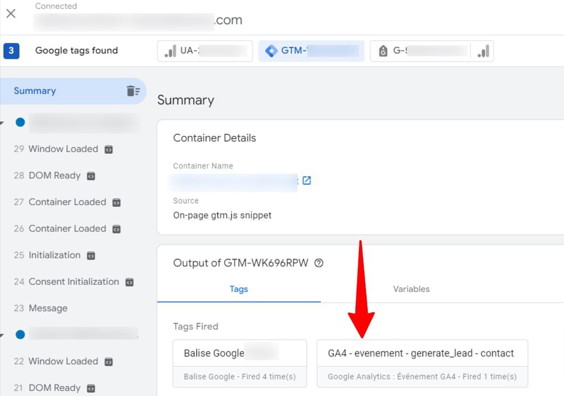Viewport: 564px width, 396px height.
Task: Click the API icon beside 26 Container Loaded
Action: [x=116, y=229]
